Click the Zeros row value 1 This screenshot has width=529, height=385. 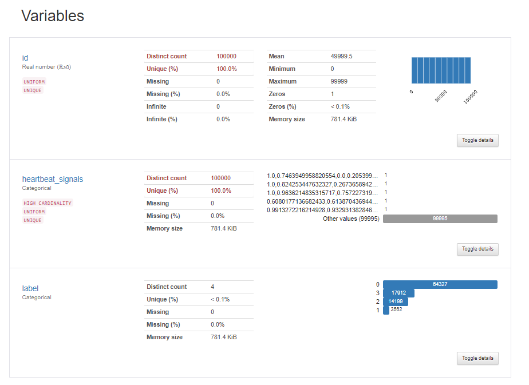[x=332, y=94]
